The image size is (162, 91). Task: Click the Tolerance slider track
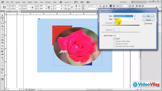[x=120, y=32]
